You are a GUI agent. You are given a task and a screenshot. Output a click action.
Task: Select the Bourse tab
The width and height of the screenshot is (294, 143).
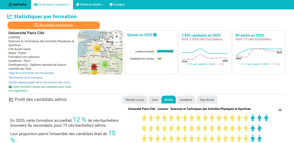pyautogui.click(x=168, y=99)
